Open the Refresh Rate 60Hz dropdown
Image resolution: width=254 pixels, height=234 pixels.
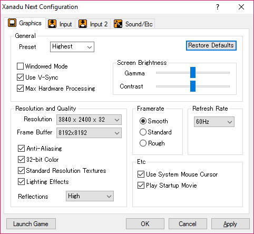[x=214, y=122]
